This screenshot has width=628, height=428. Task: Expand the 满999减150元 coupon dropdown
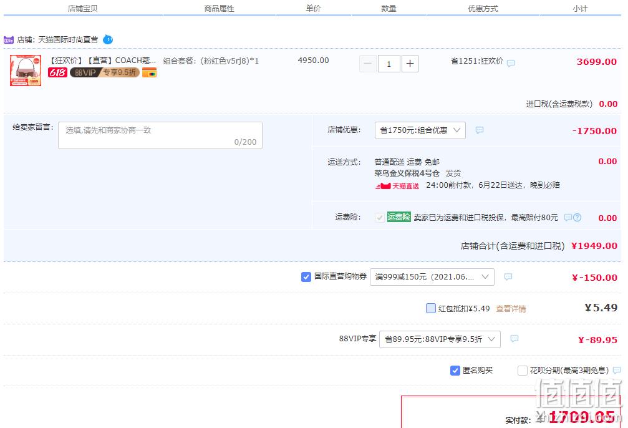[432, 277]
